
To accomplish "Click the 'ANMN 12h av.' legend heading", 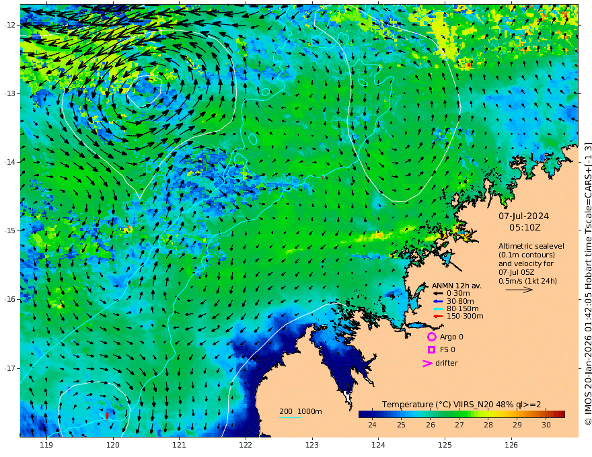I will pyautogui.click(x=457, y=286).
